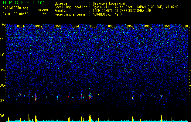The height and width of the screenshot is (122, 191).
Task: Click the HROFFT 1.0.0 title text
Action: [x=24, y=2]
